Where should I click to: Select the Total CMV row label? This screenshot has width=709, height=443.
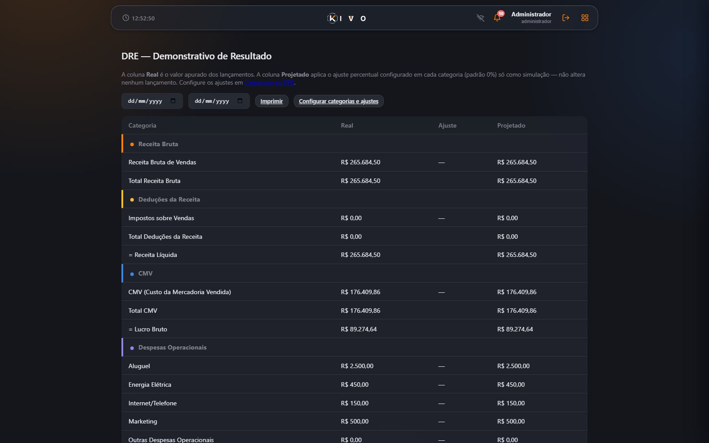click(x=143, y=311)
